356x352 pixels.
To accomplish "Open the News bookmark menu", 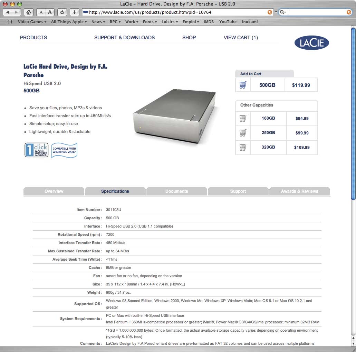I will (98, 22).
